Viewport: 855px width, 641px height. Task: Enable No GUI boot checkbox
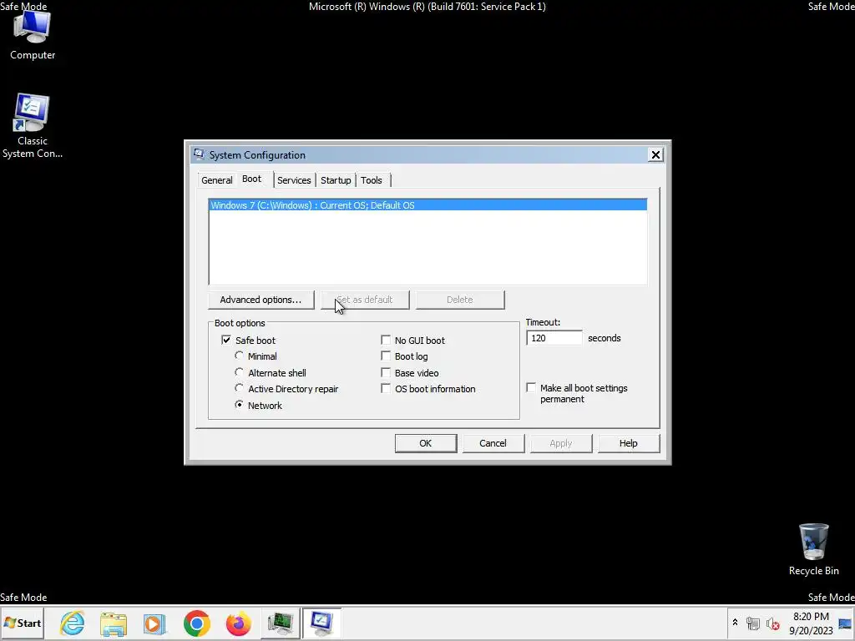386,341
